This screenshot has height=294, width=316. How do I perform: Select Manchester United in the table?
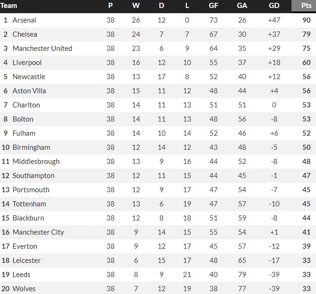tap(42, 49)
